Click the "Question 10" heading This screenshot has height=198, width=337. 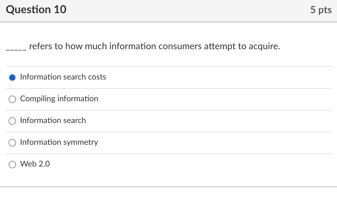pyautogui.click(x=36, y=10)
